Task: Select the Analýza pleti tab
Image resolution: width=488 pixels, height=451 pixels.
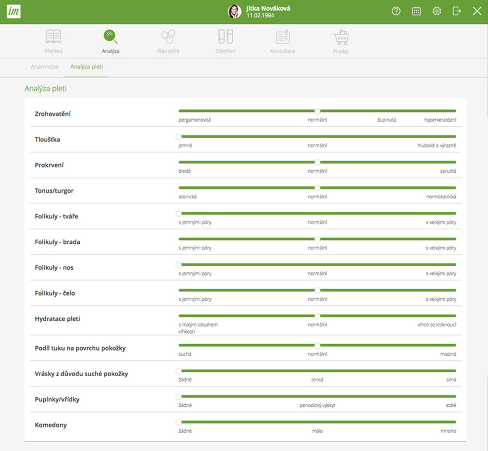Action: [x=86, y=67]
